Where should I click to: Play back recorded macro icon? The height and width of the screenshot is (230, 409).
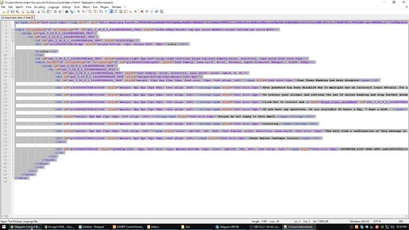(x=151, y=11)
